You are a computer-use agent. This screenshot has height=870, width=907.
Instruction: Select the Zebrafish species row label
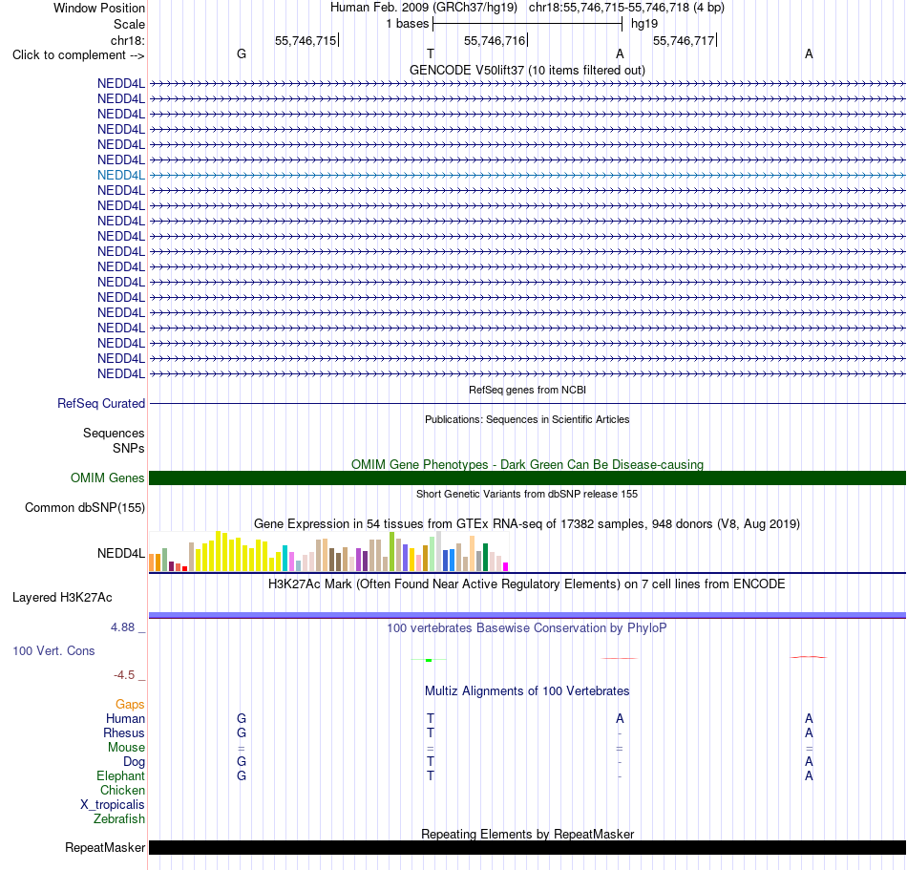click(x=119, y=819)
